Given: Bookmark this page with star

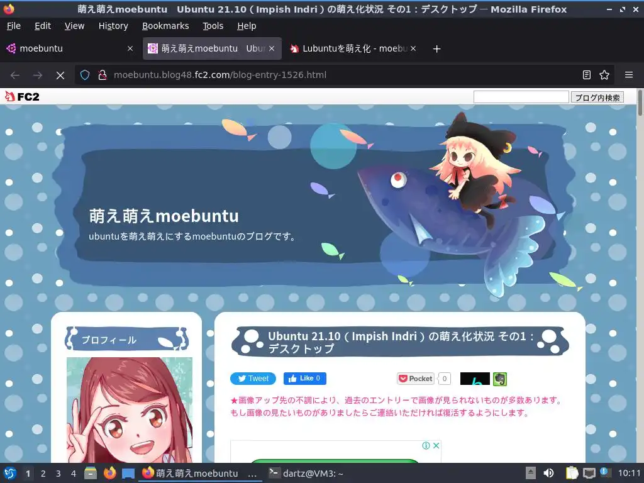Looking at the screenshot, I should pyautogui.click(x=604, y=75).
